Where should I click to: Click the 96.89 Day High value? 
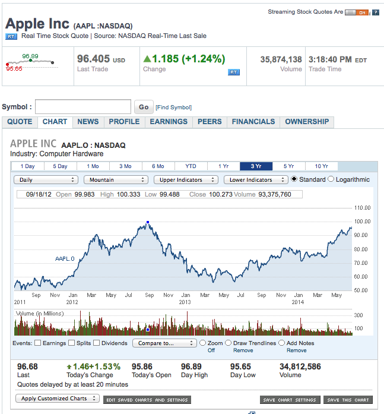click(191, 366)
